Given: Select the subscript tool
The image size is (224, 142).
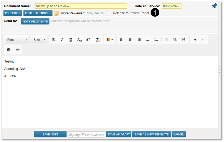Looking at the screenshot, I should (x=79, y=40).
